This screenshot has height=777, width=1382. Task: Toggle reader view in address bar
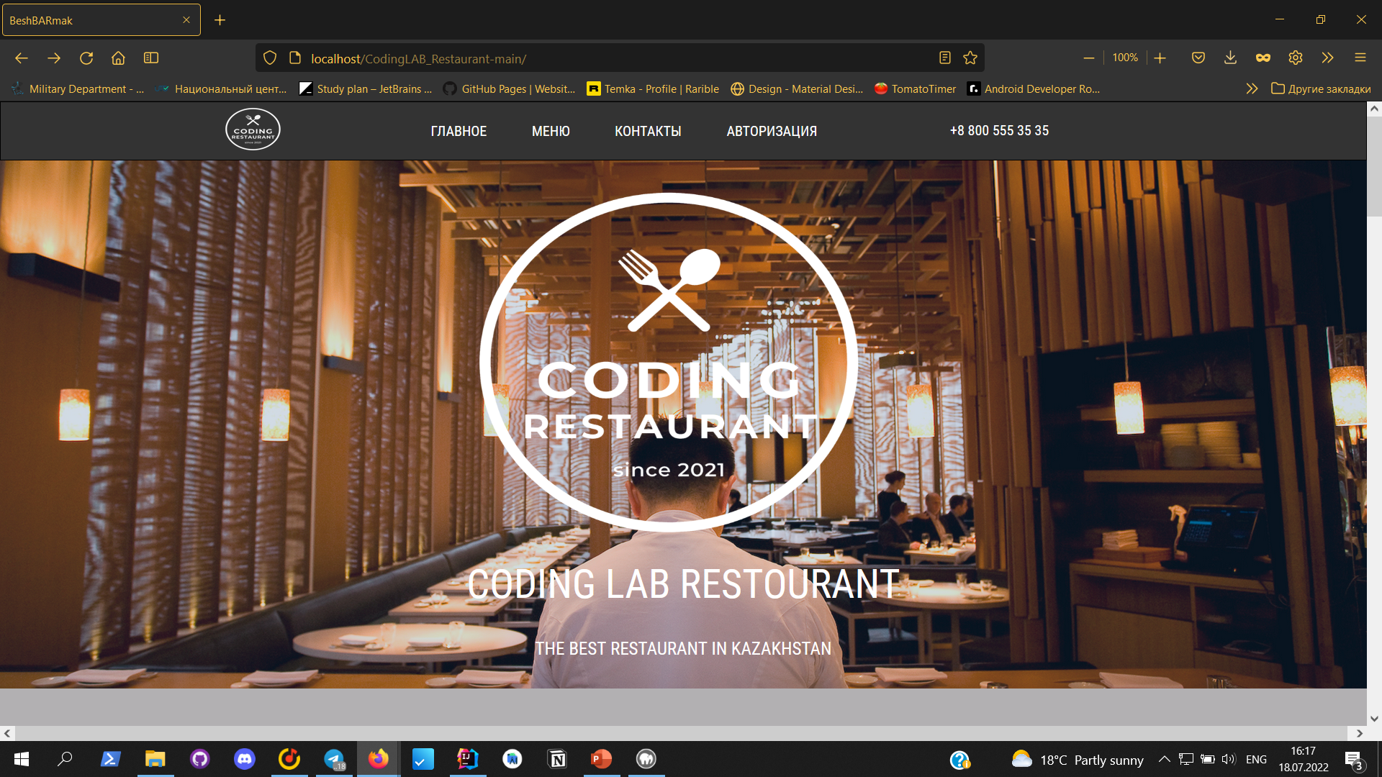click(x=945, y=58)
